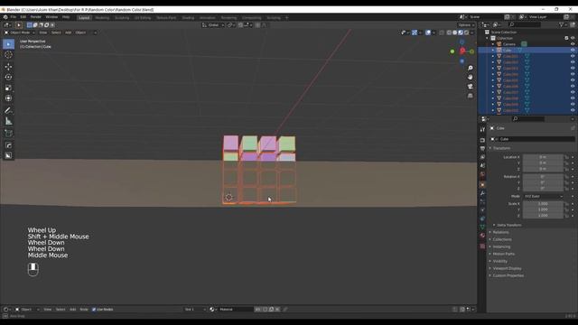Select the Rotate tool in the toolbar

tap(8, 78)
